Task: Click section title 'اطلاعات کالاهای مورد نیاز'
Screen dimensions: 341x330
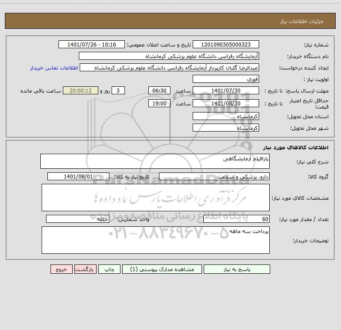Action: click(296, 148)
